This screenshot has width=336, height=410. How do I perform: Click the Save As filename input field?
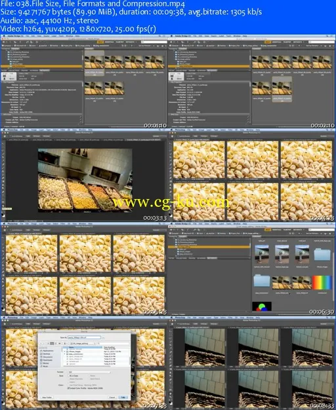(85, 337)
